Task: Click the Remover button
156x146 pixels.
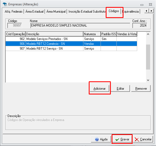Action: click(141, 89)
